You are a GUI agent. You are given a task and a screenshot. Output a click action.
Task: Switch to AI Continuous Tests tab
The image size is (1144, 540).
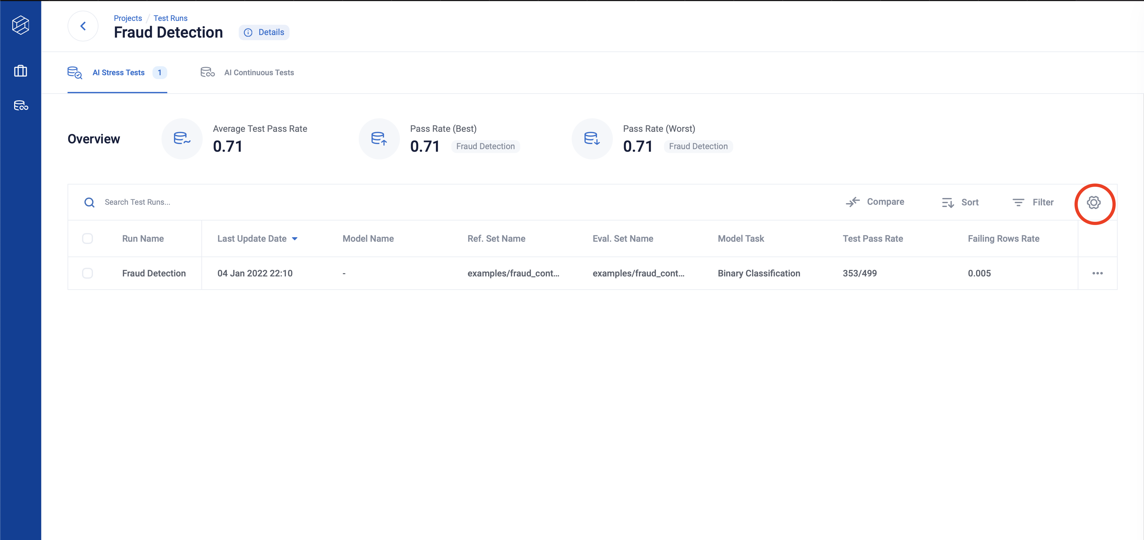click(247, 73)
